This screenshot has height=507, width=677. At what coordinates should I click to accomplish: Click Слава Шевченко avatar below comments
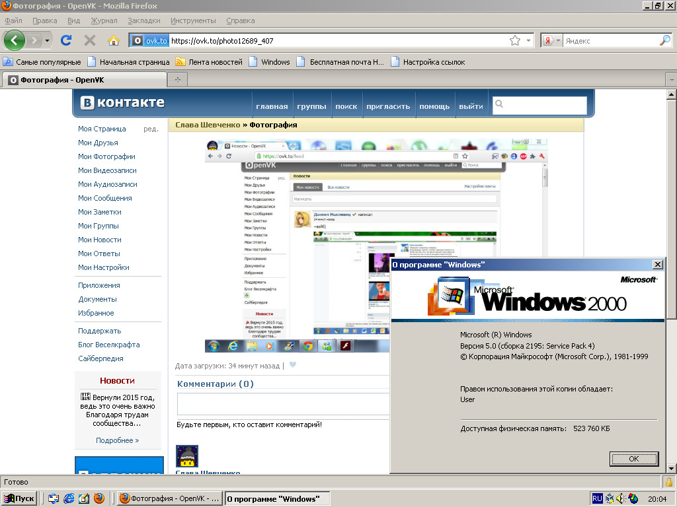tap(187, 456)
